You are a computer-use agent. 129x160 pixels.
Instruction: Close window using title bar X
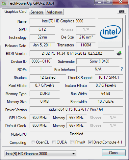tap(120, 2)
